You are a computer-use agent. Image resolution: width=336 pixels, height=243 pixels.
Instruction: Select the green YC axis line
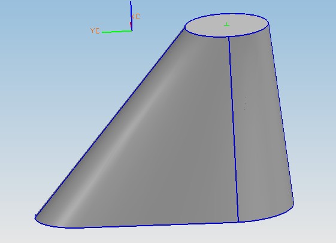click(117, 32)
